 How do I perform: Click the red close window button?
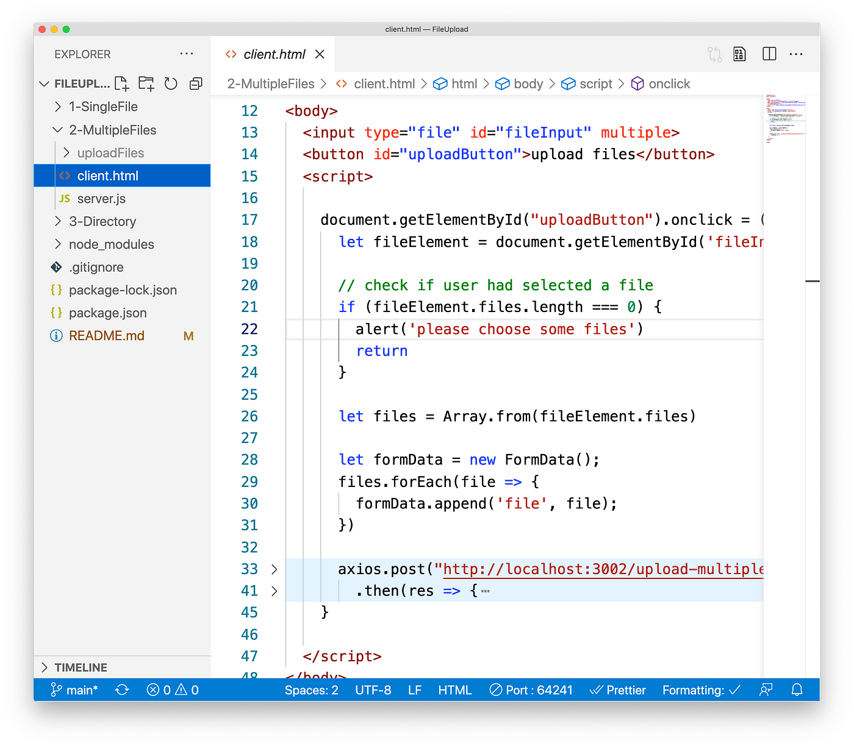(42, 29)
